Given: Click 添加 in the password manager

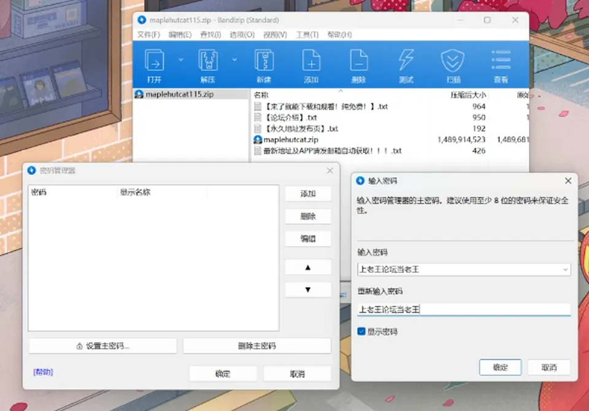Looking at the screenshot, I should pyautogui.click(x=308, y=194).
